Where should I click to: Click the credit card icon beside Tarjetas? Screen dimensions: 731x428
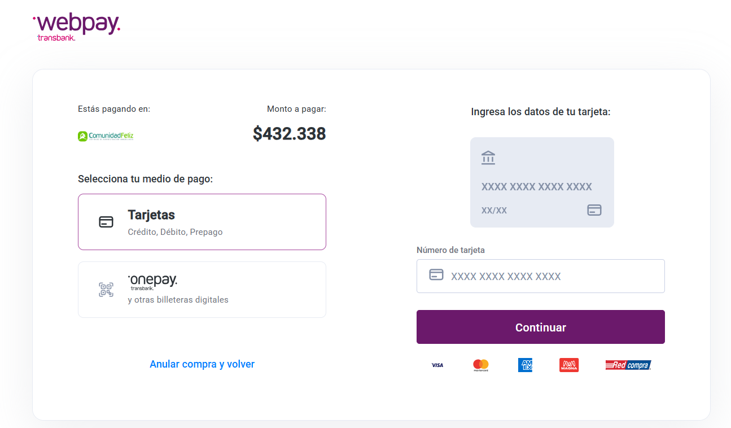click(x=106, y=222)
